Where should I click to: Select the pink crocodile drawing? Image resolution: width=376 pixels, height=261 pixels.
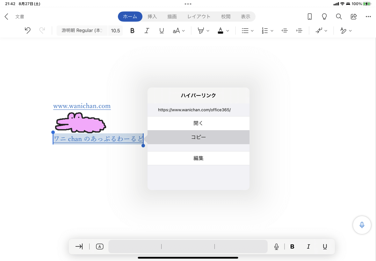(x=81, y=123)
